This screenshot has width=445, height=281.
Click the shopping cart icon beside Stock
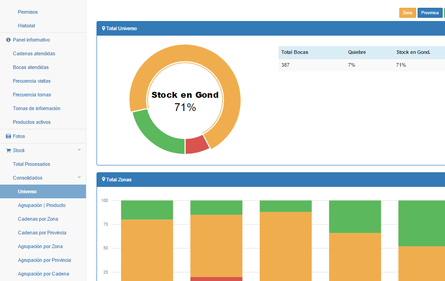8,151
